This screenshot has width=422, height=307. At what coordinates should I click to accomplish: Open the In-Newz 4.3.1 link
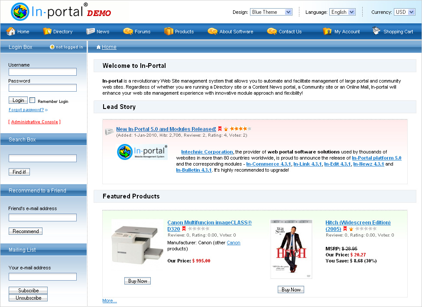pyautogui.click(x=368, y=164)
